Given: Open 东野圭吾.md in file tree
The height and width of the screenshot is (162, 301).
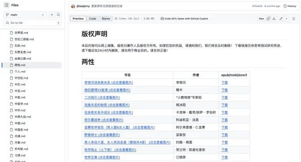Looking at the screenshot, I should (23, 52).
